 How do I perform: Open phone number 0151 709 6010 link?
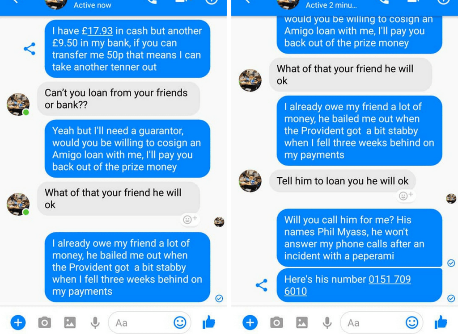point(348,285)
